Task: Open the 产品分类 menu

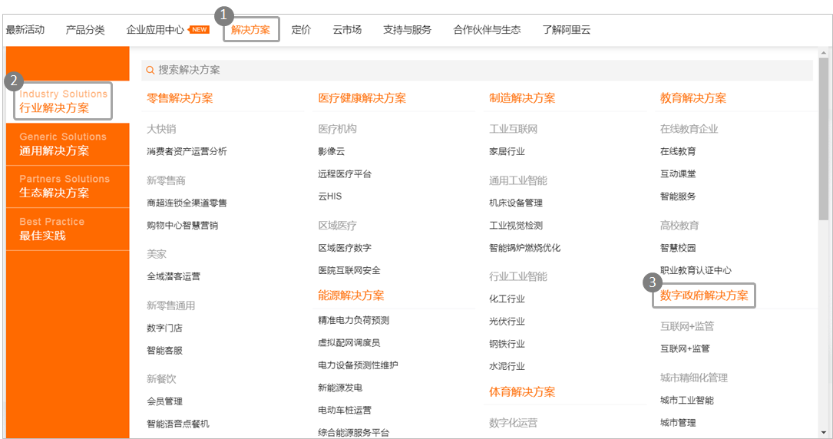Action: pyautogui.click(x=85, y=30)
